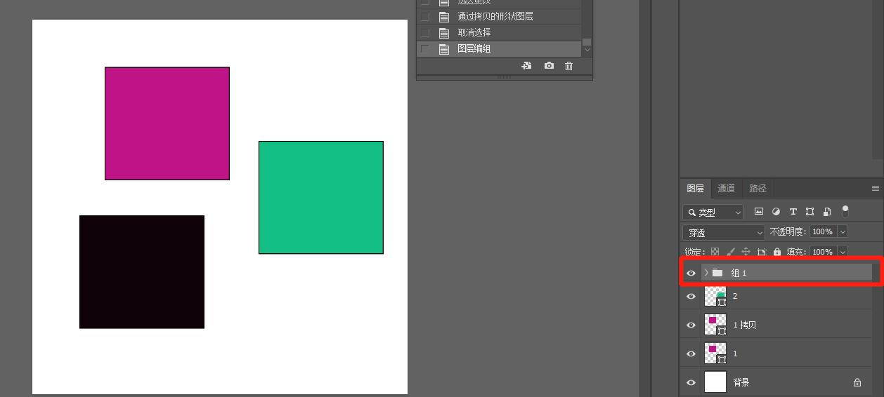884x397 pixels.
Task: Switch to the 路径 tab
Action: click(758, 188)
